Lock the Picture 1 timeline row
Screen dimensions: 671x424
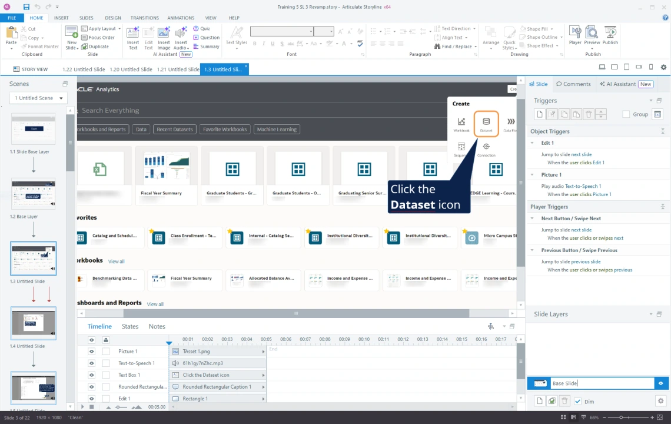[x=106, y=351]
